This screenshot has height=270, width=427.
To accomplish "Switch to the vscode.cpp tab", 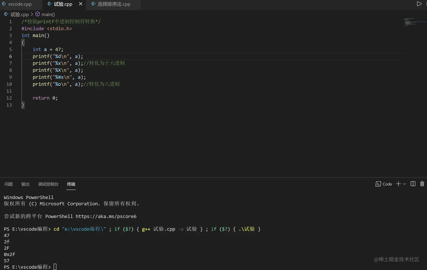I will pyautogui.click(x=20, y=4).
